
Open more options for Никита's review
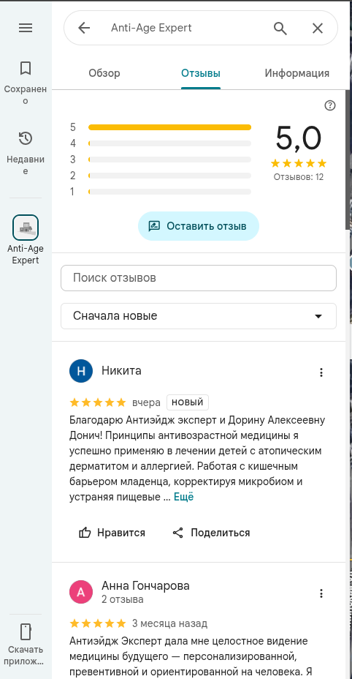pos(321,372)
